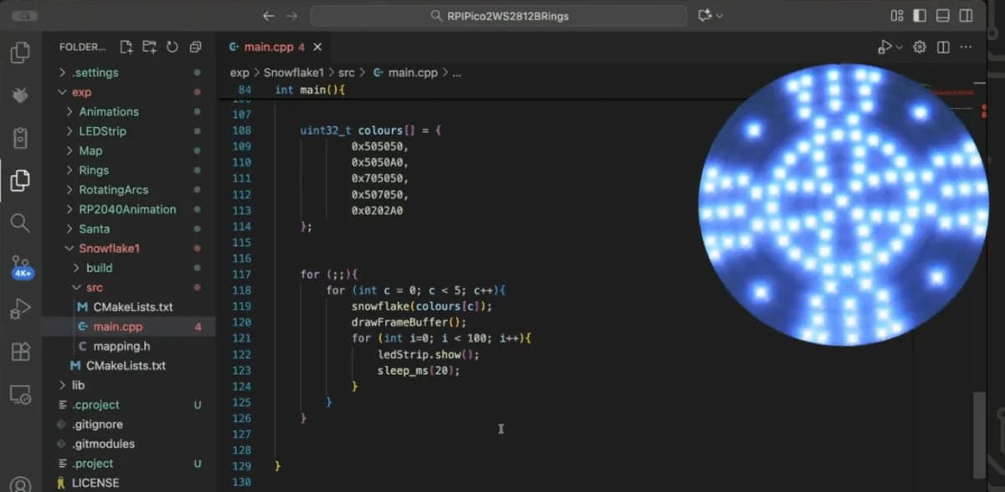
Task: Click the RPIPico2WS2812BRings search box
Action: (x=498, y=16)
